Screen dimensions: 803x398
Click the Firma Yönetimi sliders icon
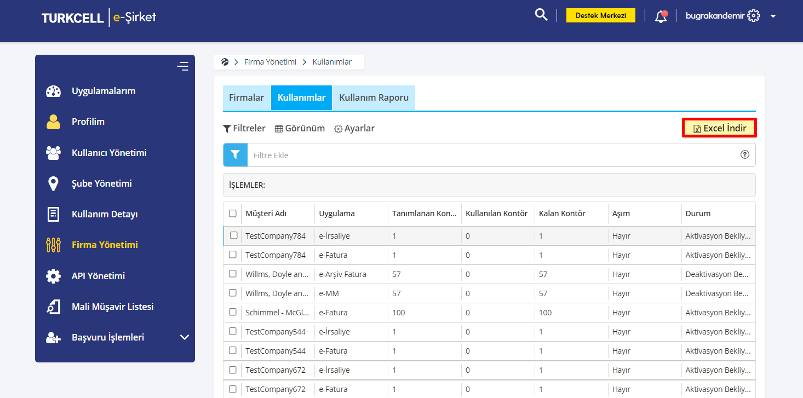pos(53,245)
